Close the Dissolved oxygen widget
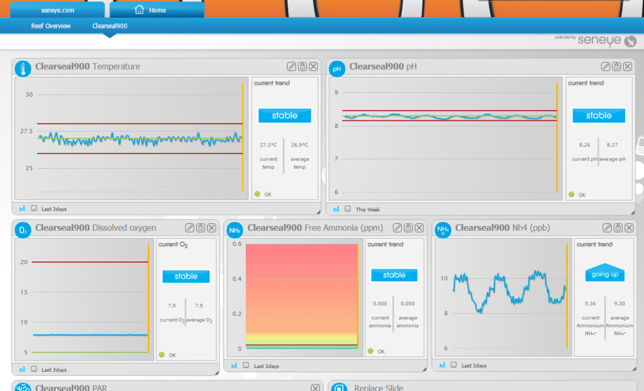This screenshot has height=391, width=644. (x=211, y=228)
